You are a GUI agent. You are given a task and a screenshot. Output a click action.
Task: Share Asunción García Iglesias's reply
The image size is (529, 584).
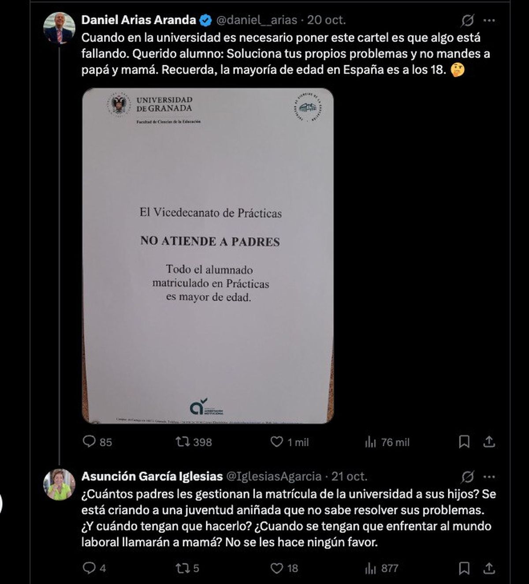(x=489, y=568)
